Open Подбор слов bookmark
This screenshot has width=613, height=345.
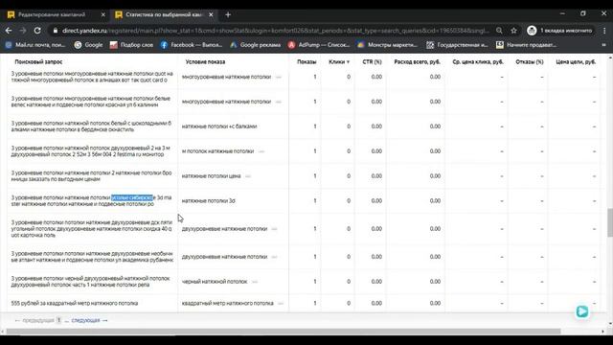click(x=131, y=45)
